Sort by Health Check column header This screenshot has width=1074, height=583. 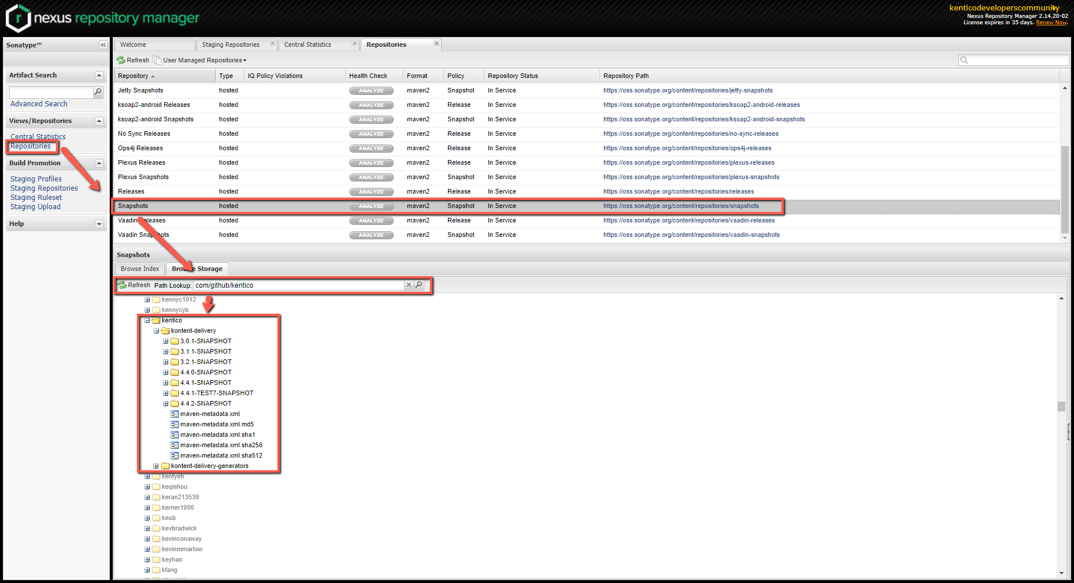(374, 76)
